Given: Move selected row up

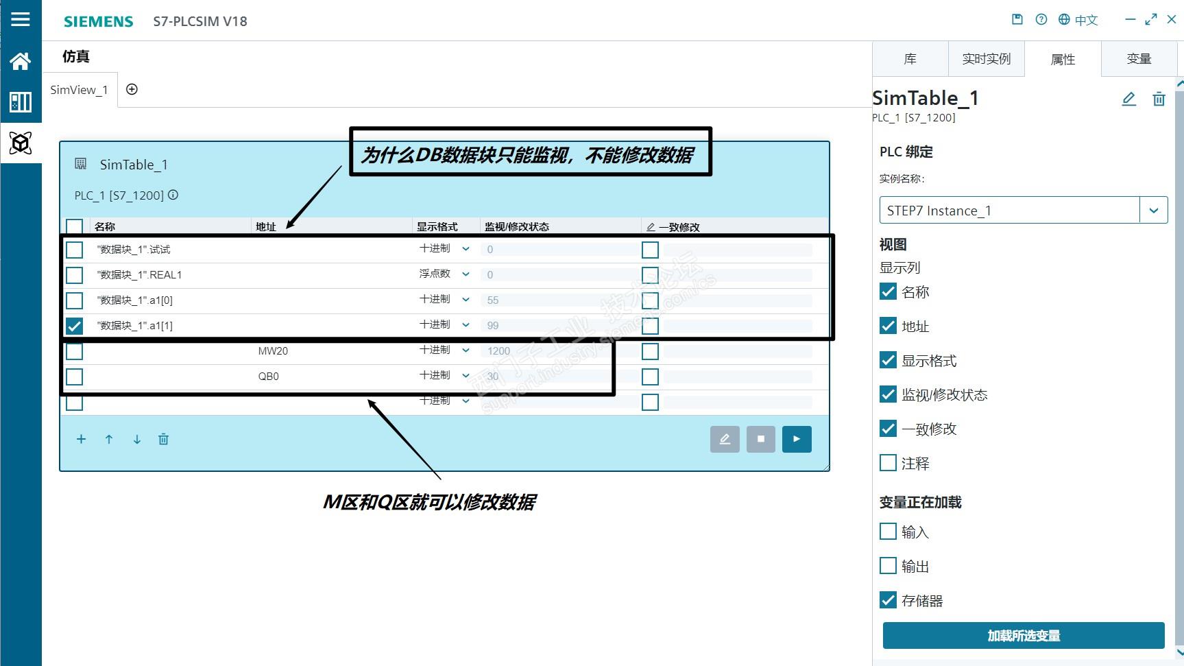Looking at the screenshot, I should [x=109, y=439].
